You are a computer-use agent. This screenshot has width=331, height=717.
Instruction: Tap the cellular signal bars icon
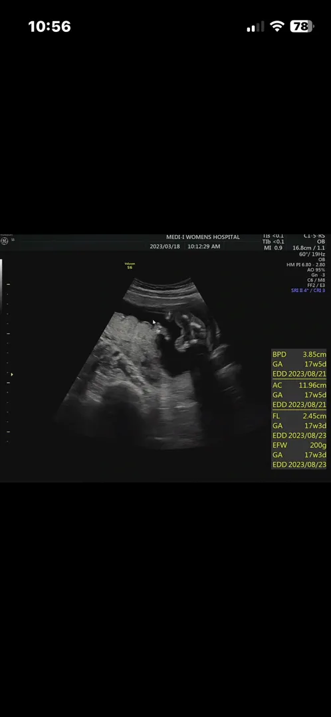coord(255,27)
